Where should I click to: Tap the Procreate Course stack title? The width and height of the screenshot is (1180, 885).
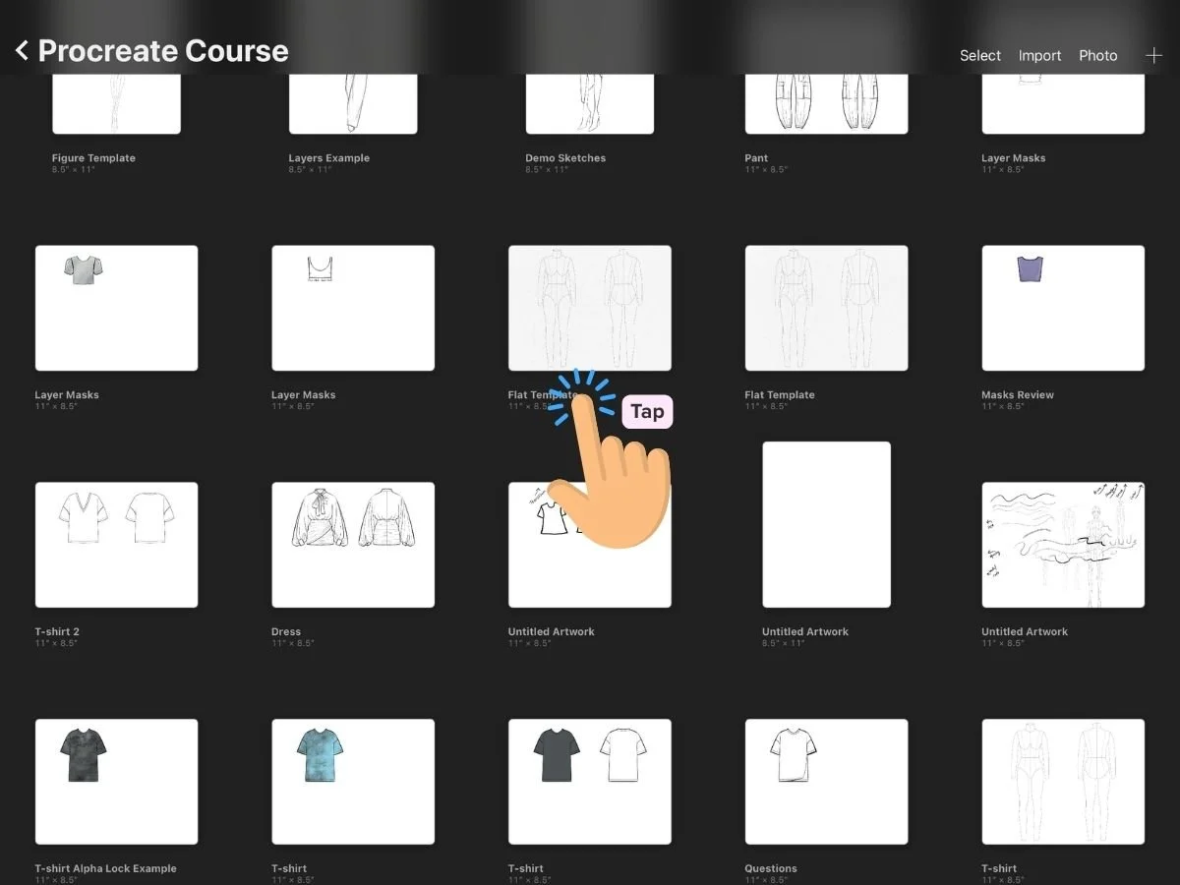tap(163, 51)
